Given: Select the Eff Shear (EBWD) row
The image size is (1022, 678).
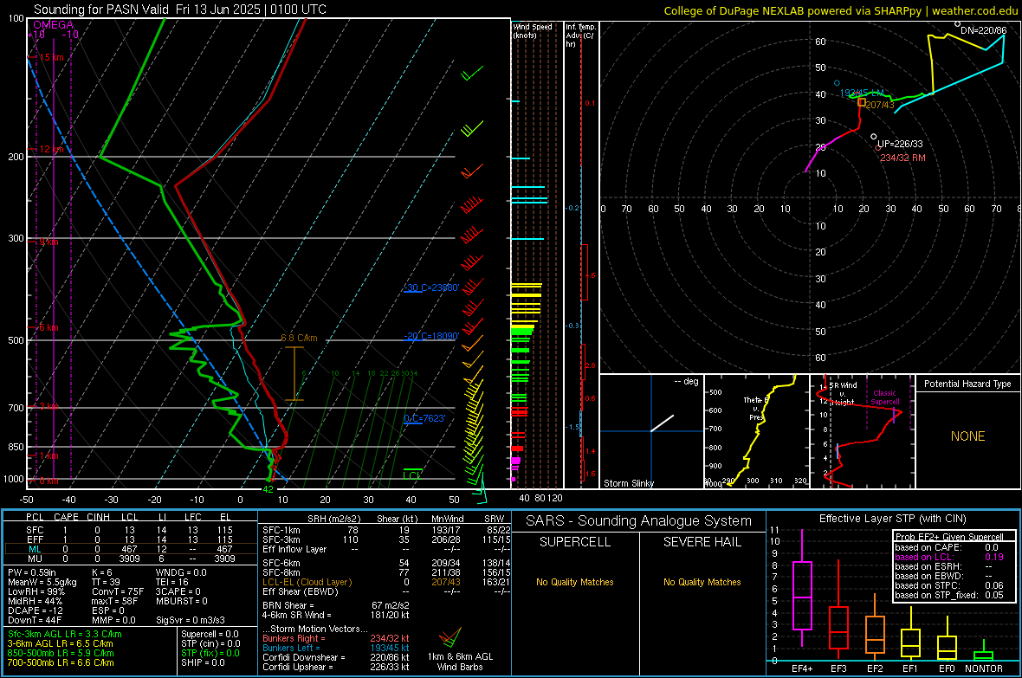Looking at the screenshot, I should coord(386,592).
